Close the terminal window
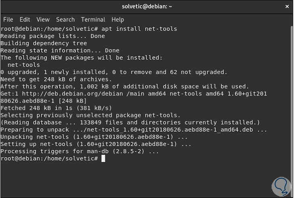The image size is (294, 198). click(287, 6)
